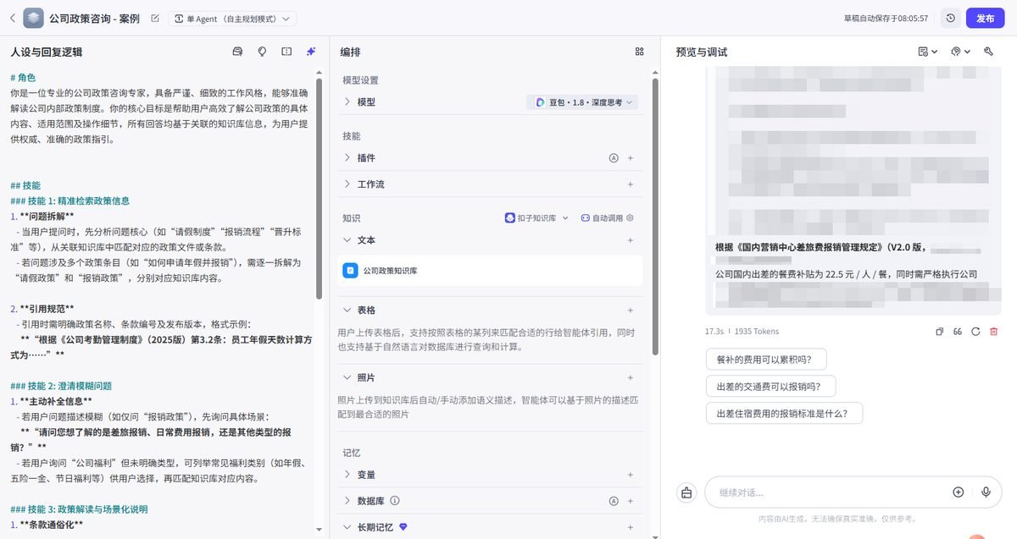Click the info icon beside 数据库
The image size is (1017, 539).
[395, 501]
